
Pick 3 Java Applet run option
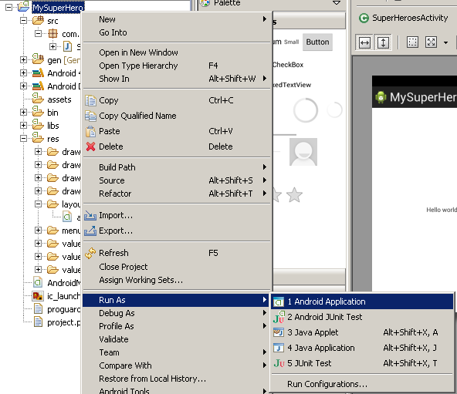[x=362, y=332]
